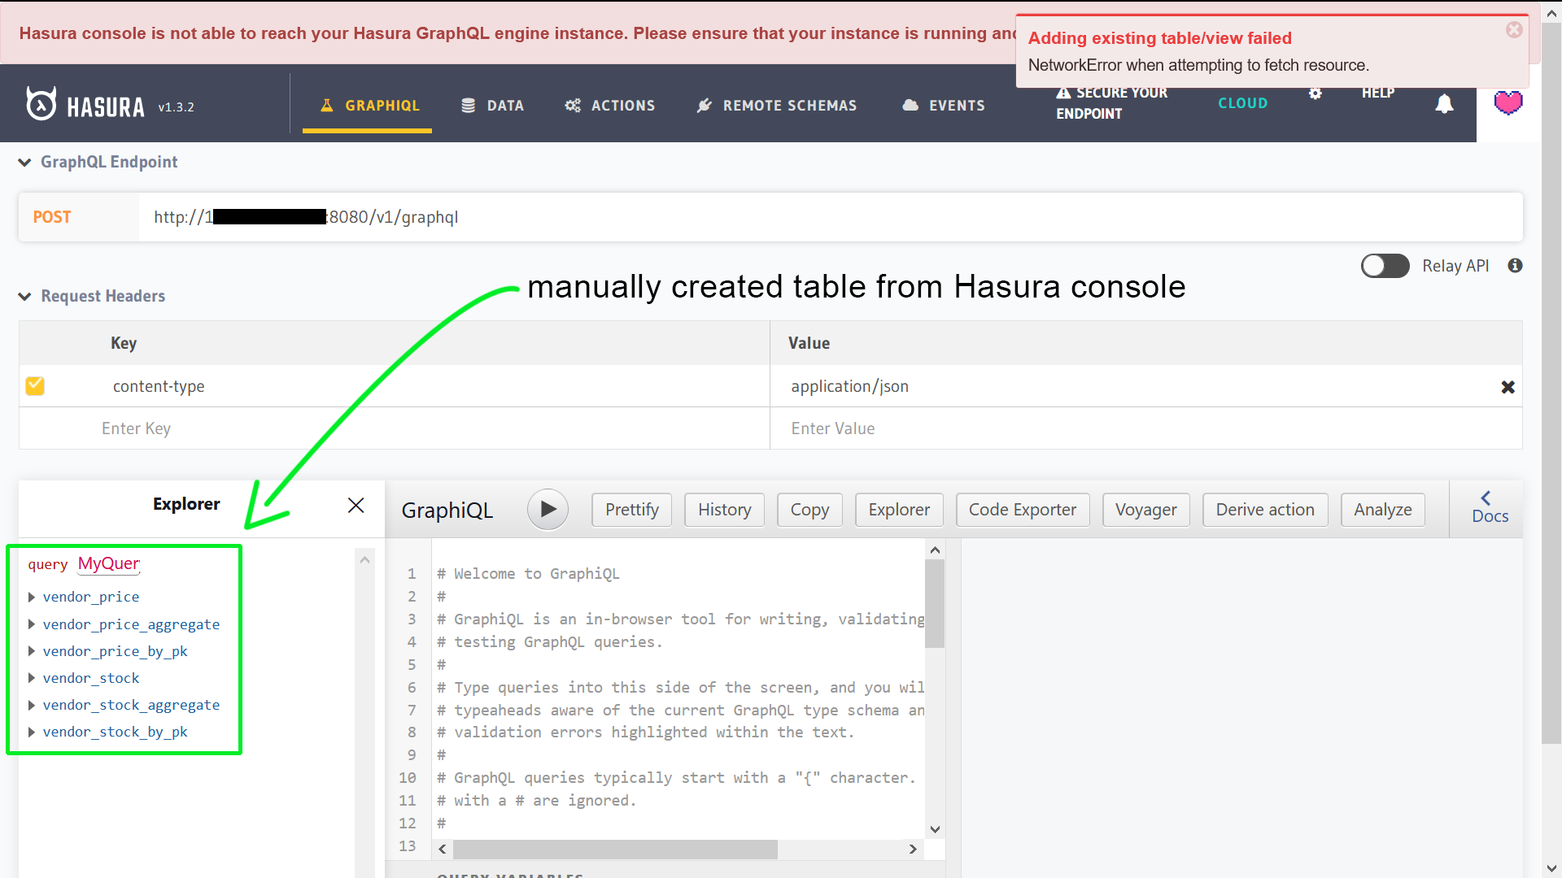
Task: Select the GraphiQL flask icon
Action: (x=328, y=105)
